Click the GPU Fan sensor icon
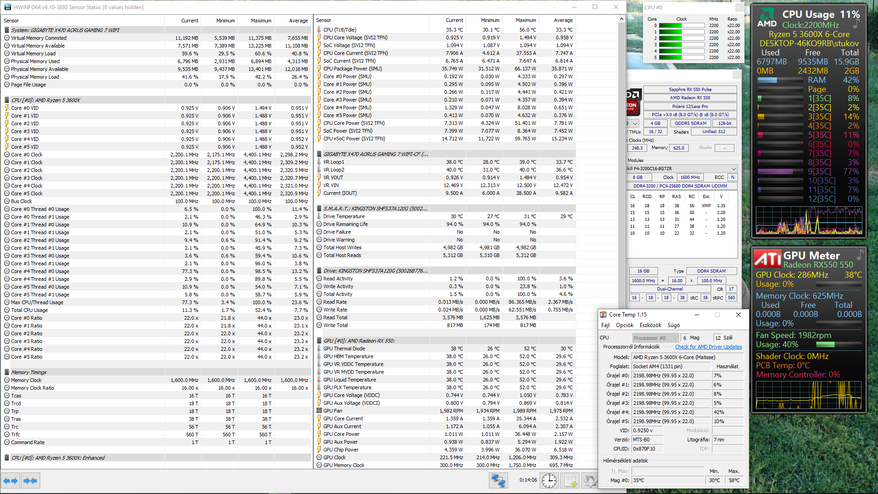The width and height of the screenshot is (878, 494). [x=319, y=411]
